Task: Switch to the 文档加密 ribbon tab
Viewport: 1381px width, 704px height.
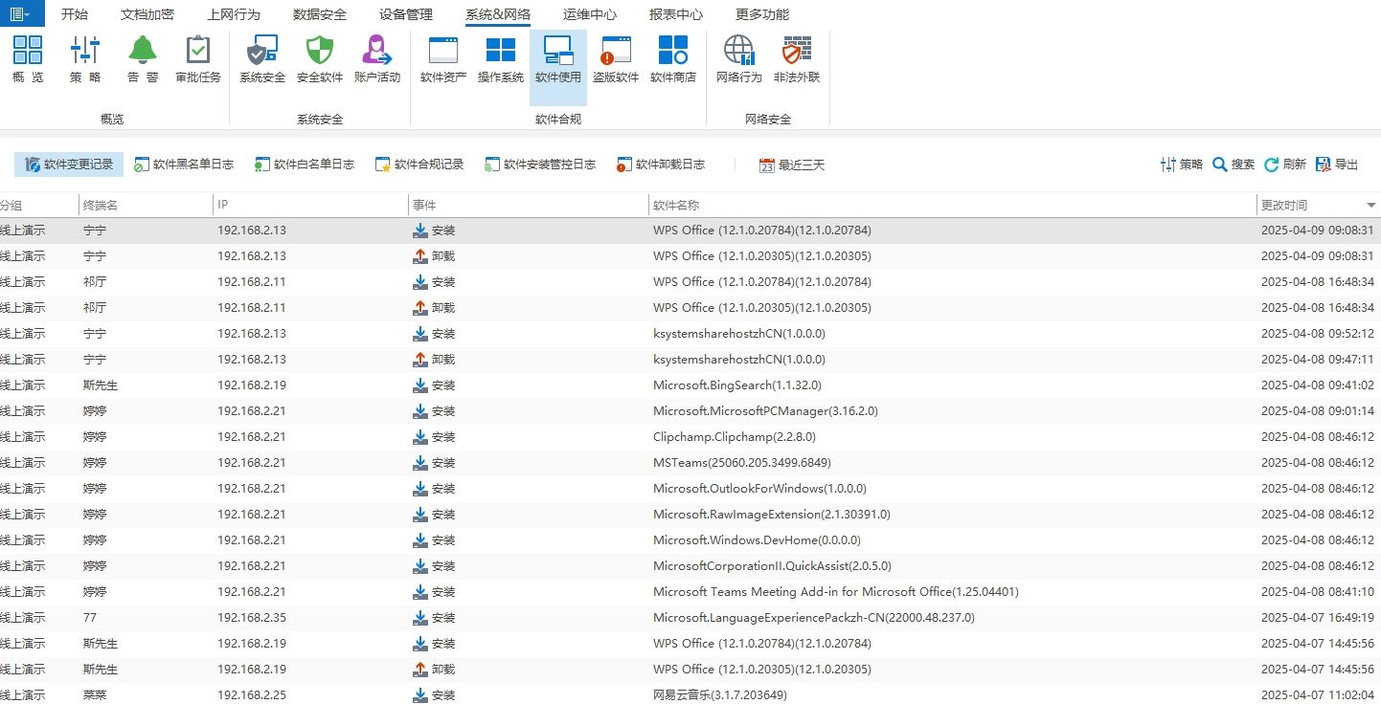Action: tap(147, 14)
